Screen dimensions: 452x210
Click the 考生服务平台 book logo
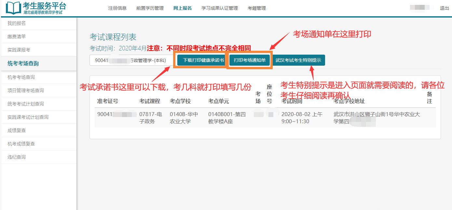click(x=13, y=8)
